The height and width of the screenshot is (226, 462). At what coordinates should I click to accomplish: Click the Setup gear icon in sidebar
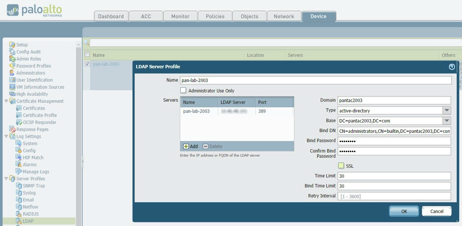[x=12, y=45]
